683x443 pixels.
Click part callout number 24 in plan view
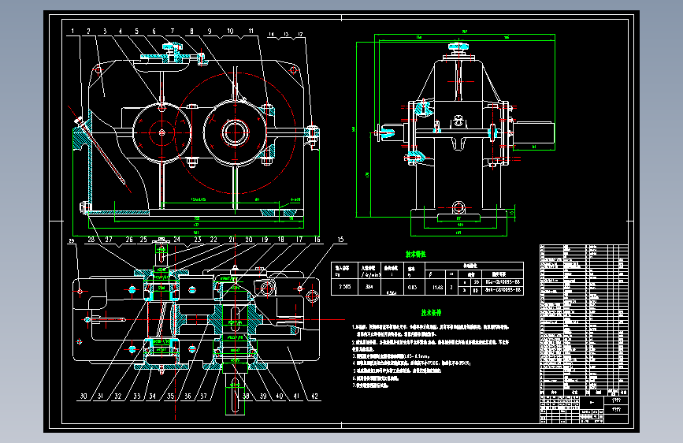pyautogui.click(x=176, y=240)
